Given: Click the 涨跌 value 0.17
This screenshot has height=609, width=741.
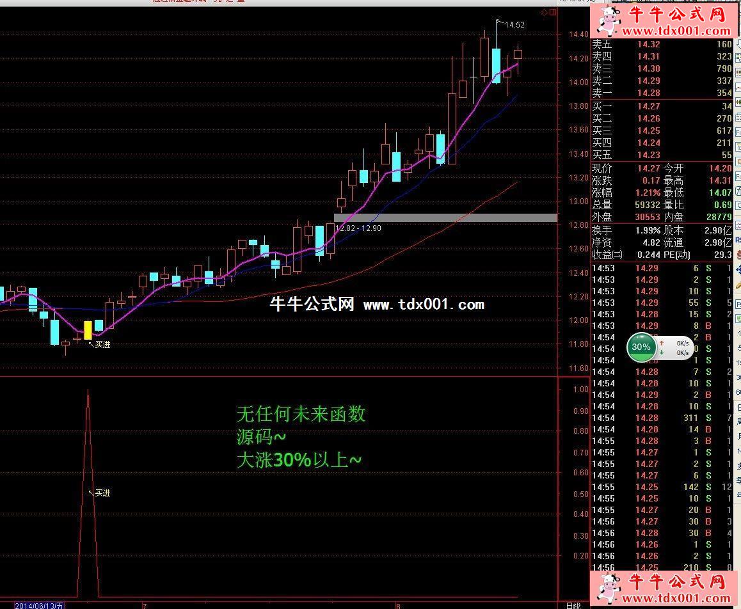Looking at the screenshot, I should pyautogui.click(x=651, y=180).
